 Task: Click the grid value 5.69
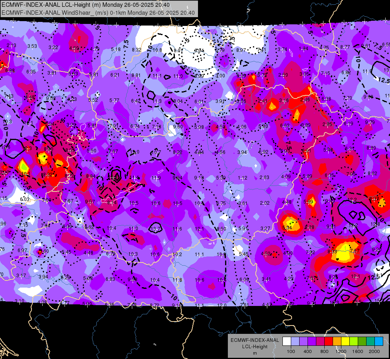pyautogui.click(x=308, y=202)
